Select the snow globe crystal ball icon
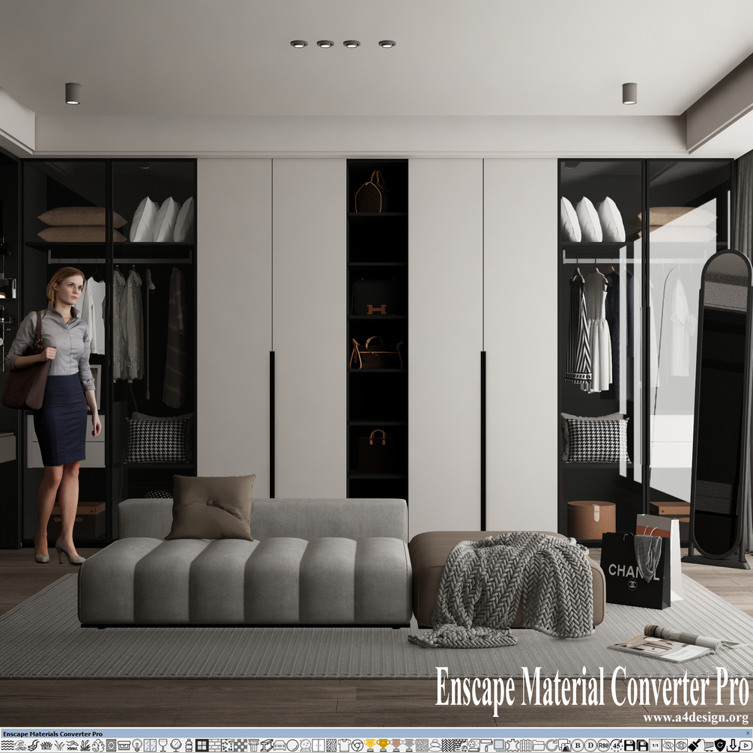The width and height of the screenshot is (753, 753). point(306,746)
